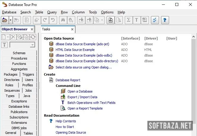Expand the dropdown arrow beside open folder icon

click(x=11, y=20)
